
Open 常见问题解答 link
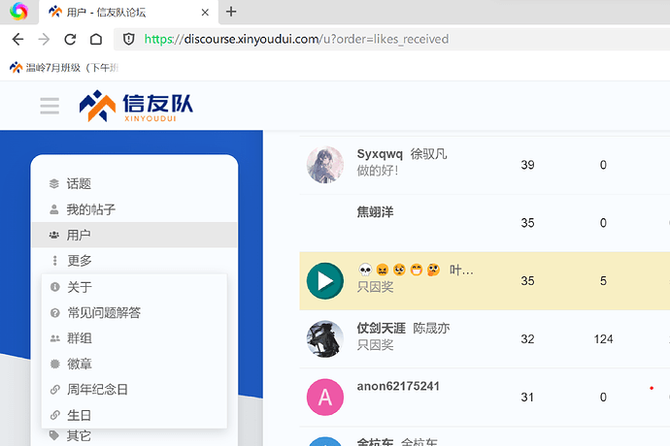[x=134, y=312]
